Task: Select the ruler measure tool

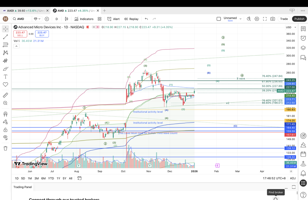Action: point(5,95)
